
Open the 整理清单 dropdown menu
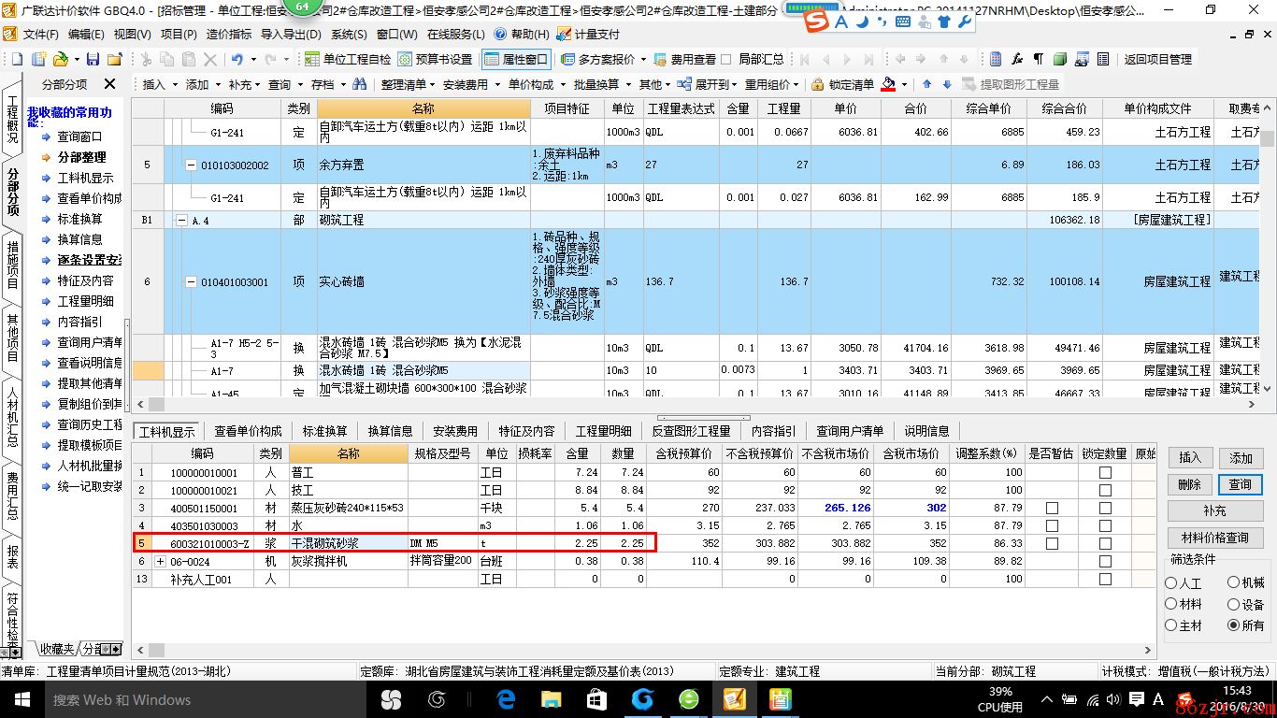pos(408,84)
